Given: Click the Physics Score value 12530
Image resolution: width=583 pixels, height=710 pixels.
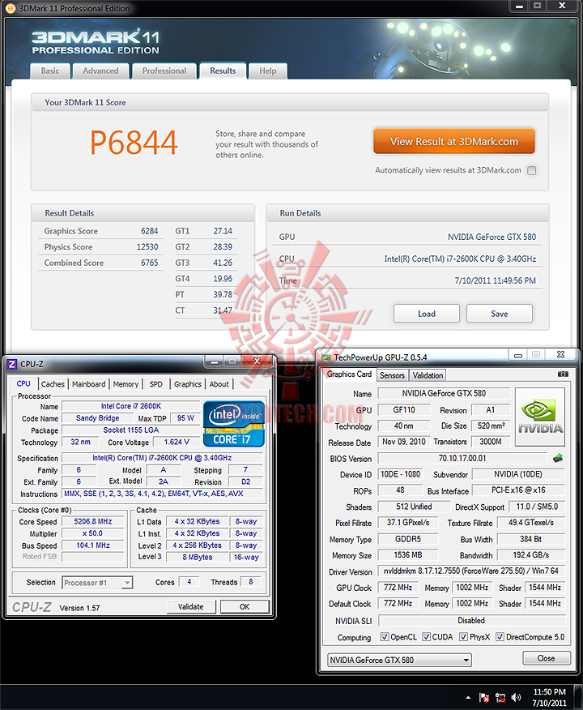Looking at the screenshot, I should click(147, 247).
